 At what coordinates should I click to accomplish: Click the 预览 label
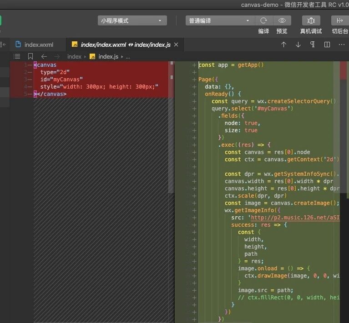[282, 31]
